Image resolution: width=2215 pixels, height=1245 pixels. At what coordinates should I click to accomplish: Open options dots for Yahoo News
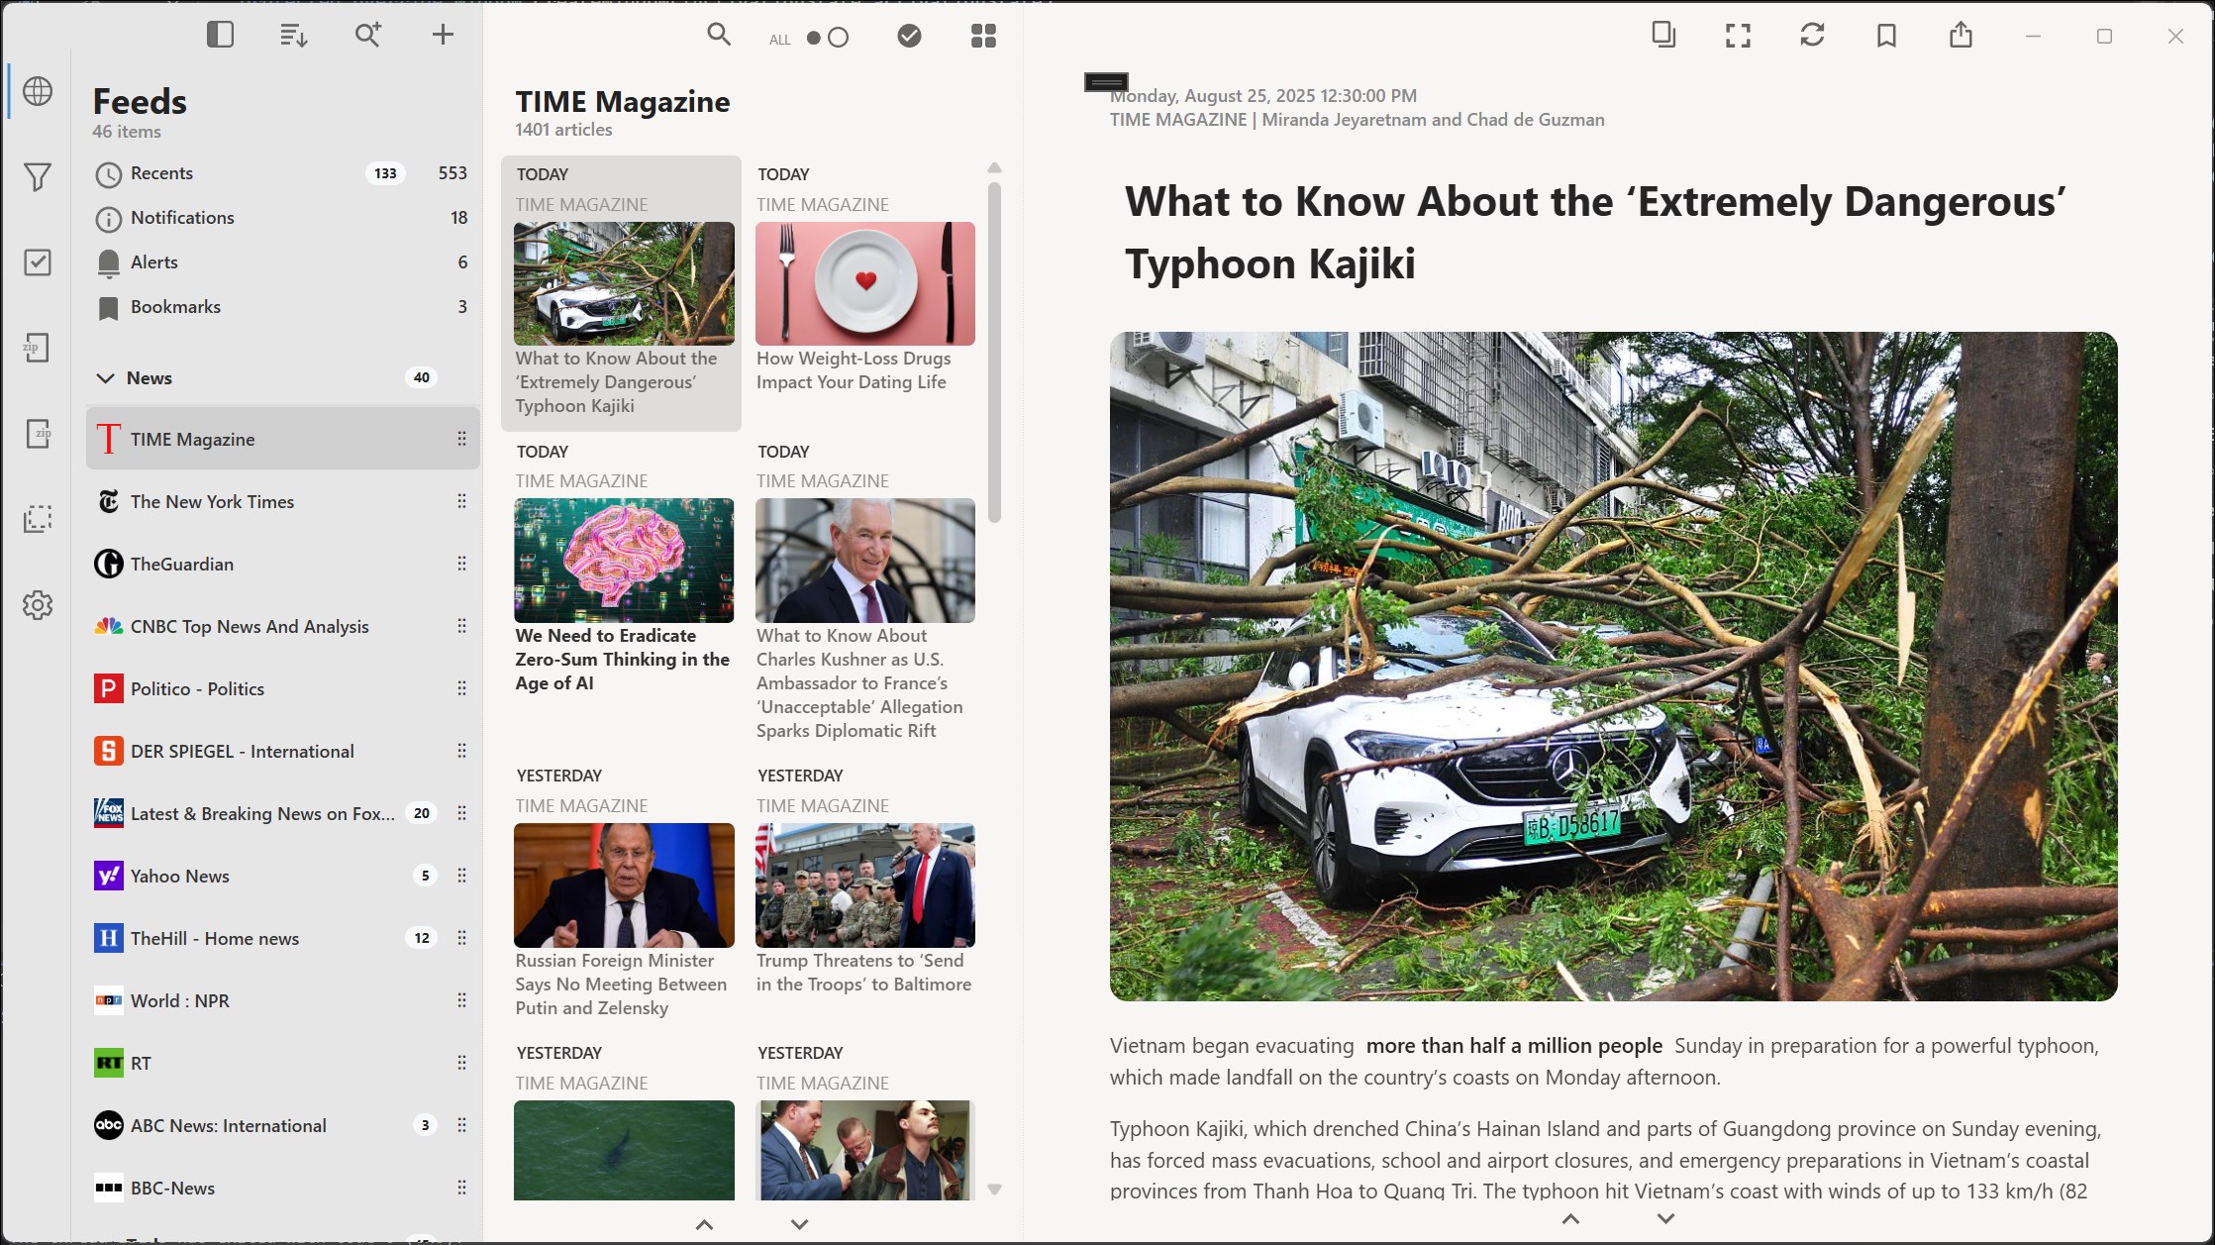(461, 876)
